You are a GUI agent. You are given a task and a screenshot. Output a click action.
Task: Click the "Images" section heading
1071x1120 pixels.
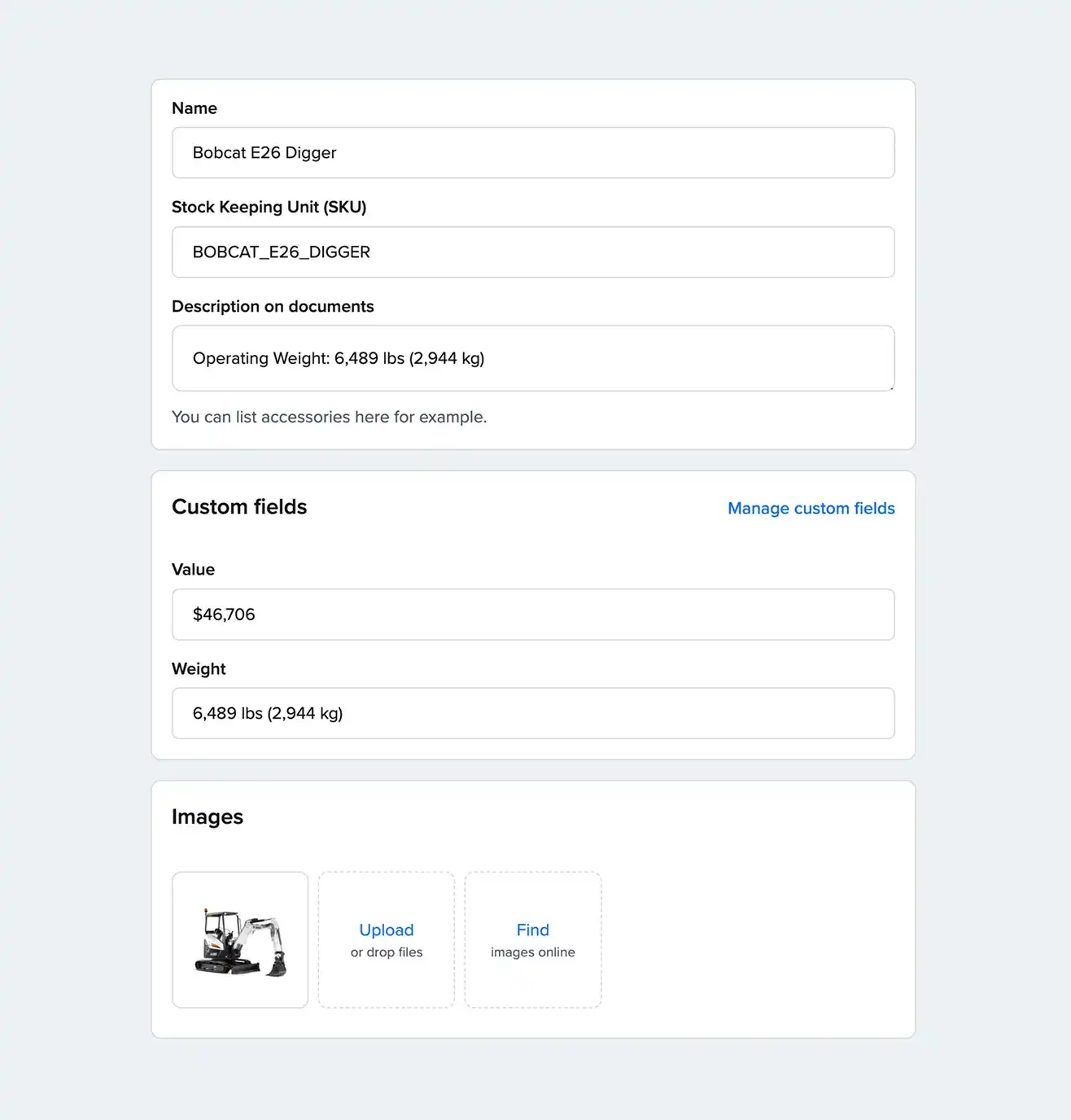click(208, 817)
